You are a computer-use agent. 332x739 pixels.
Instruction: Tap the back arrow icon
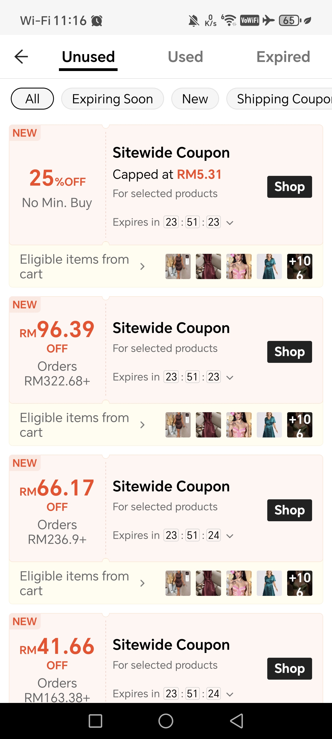click(21, 57)
